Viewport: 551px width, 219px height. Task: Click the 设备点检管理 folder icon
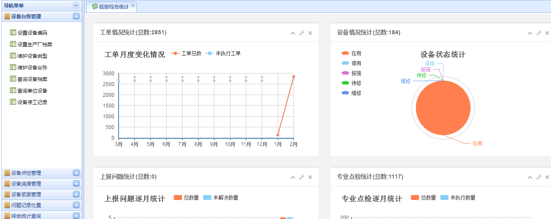(x=7, y=173)
